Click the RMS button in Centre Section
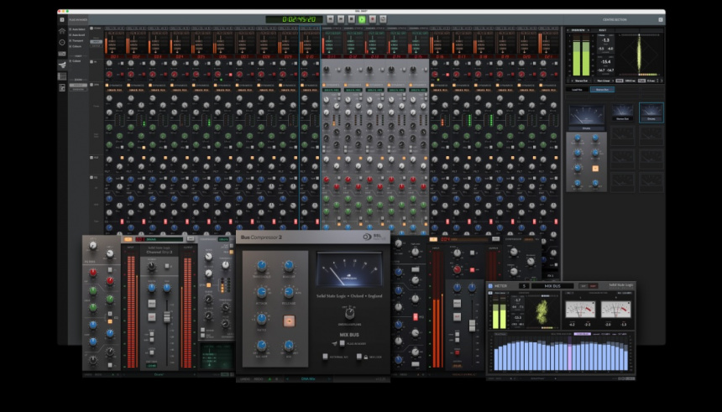Image resolution: width=722 pixels, height=412 pixels. 620,81
